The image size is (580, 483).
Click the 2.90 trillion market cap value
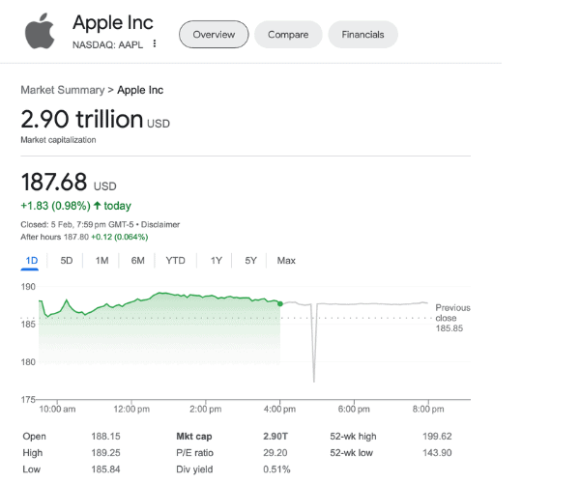click(x=82, y=120)
